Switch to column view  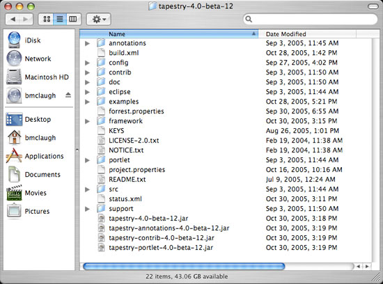click(x=73, y=19)
